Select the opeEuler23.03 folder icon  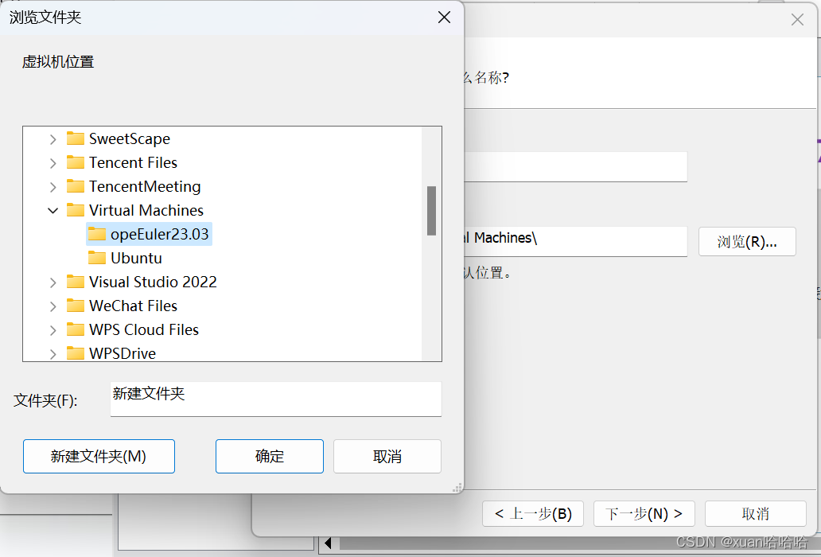coord(97,234)
